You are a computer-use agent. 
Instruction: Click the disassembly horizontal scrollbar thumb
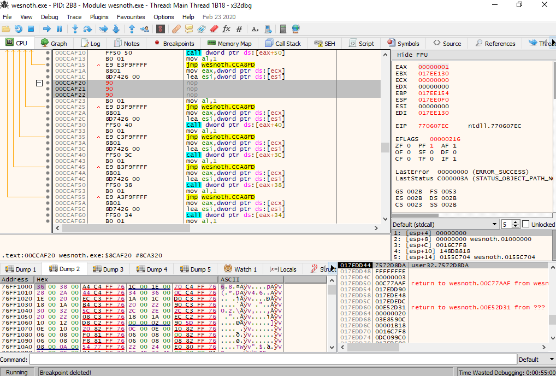126,228
